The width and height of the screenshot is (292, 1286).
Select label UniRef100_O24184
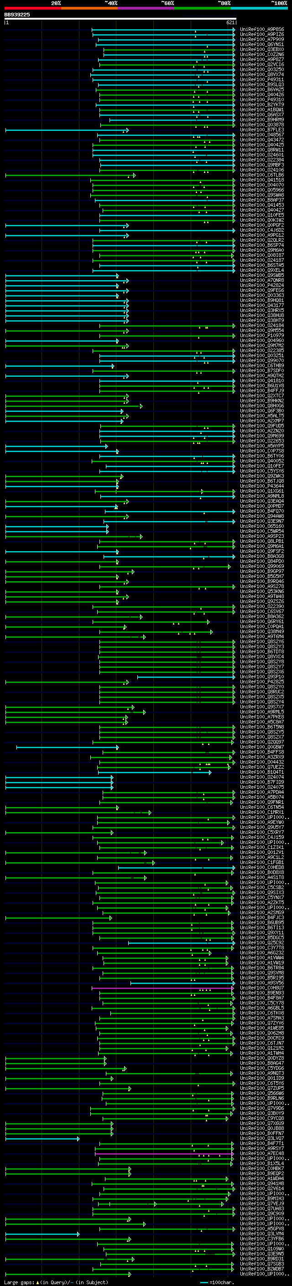point(262,326)
